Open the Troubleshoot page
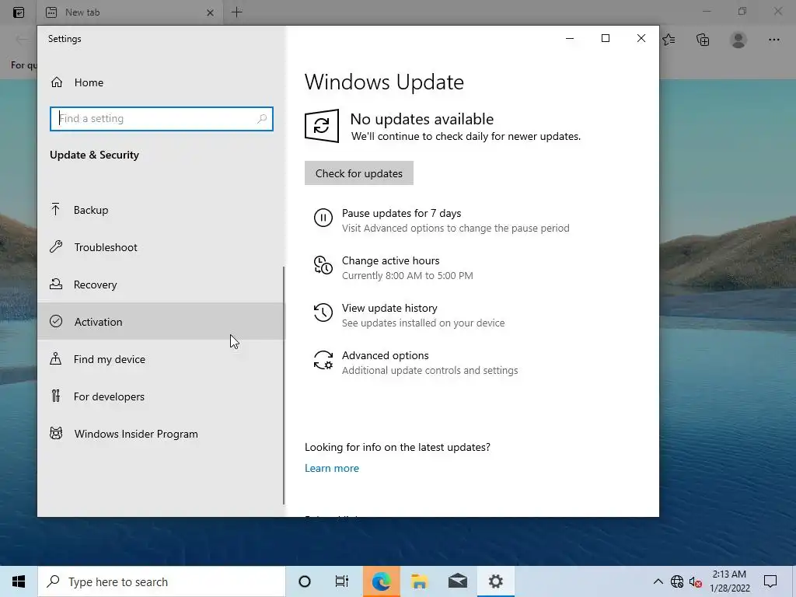796x597 pixels. [x=162, y=247]
